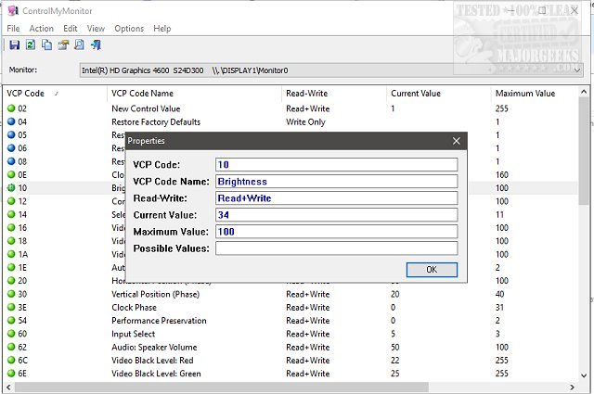This screenshot has height=394, width=594.
Task: Click the Save floppy disk toolbar icon
Action: point(14,44)
